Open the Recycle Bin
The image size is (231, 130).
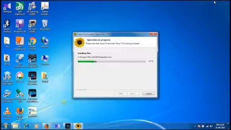point(45,25)
